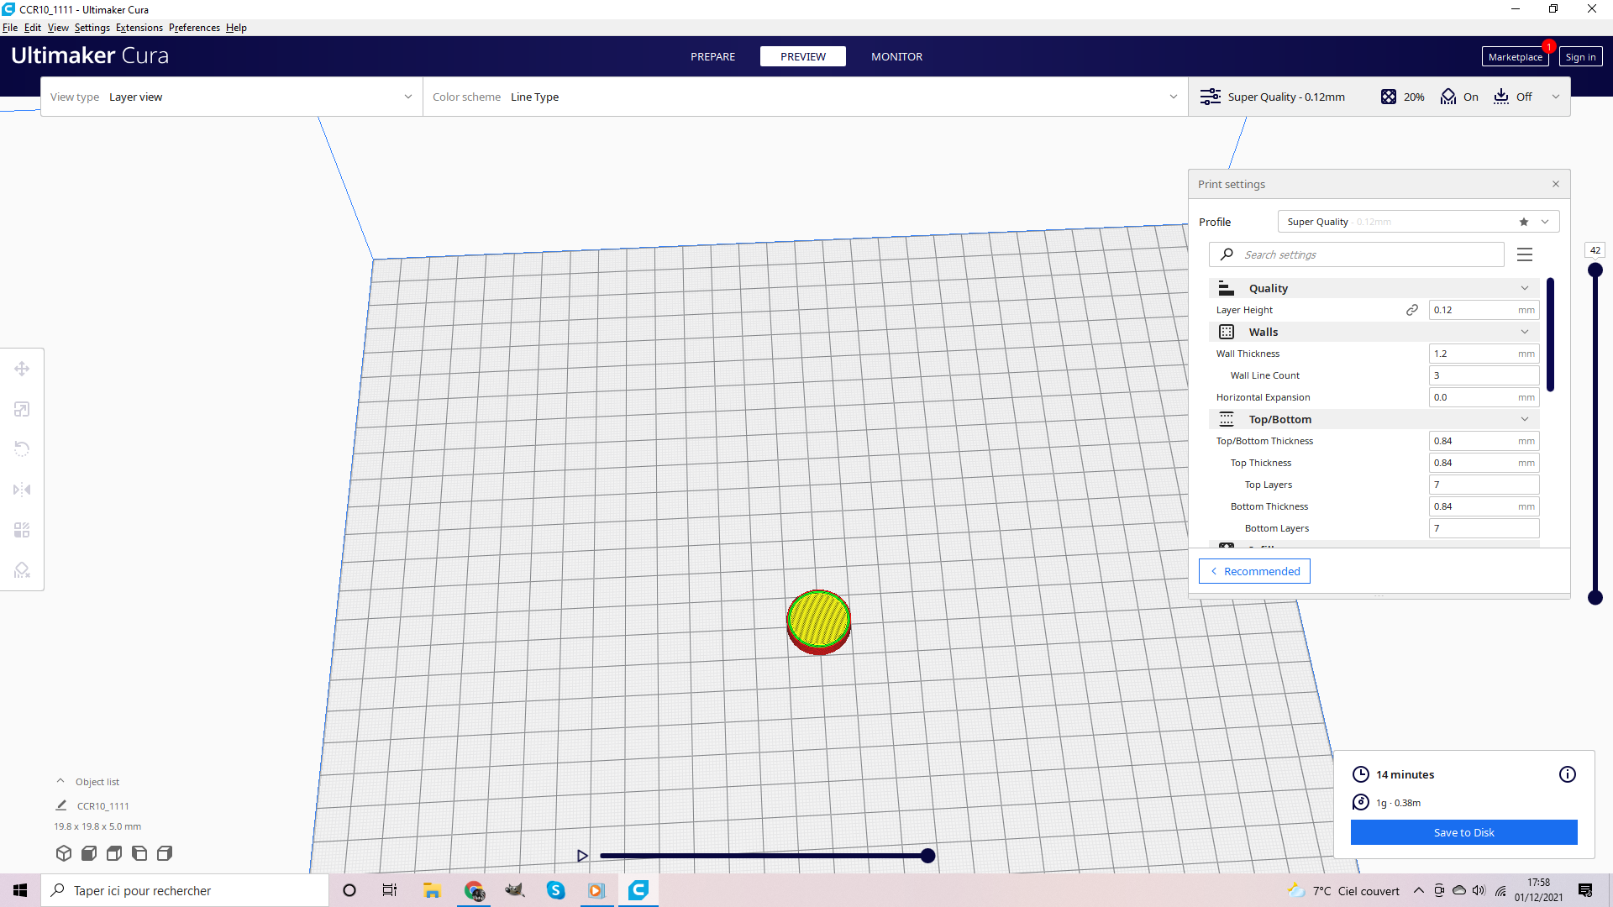
Task: Select the Move tool in left toolbar
Action: coord(22,369)
